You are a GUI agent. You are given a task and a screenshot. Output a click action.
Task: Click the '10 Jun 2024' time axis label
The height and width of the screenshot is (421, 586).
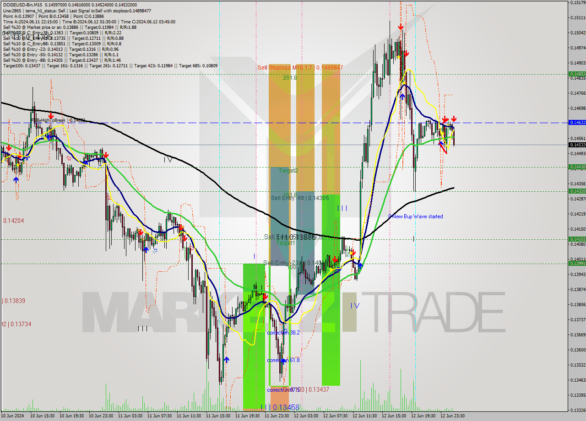click(x=13, y=416)
